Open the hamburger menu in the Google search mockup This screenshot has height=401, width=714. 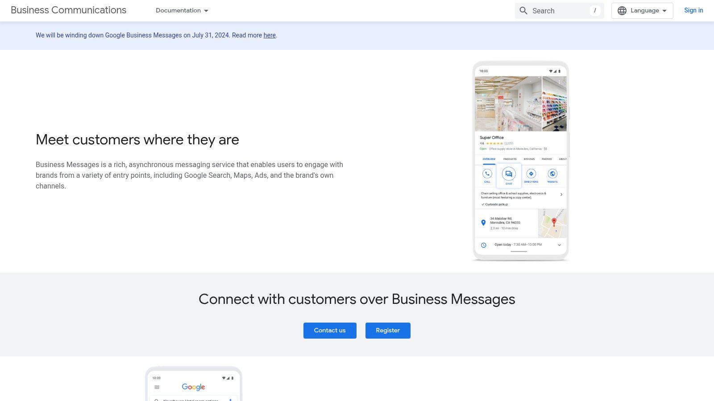coord(157,387)
